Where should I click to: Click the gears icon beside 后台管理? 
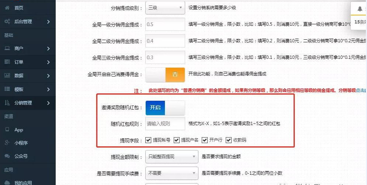[7, 21]
